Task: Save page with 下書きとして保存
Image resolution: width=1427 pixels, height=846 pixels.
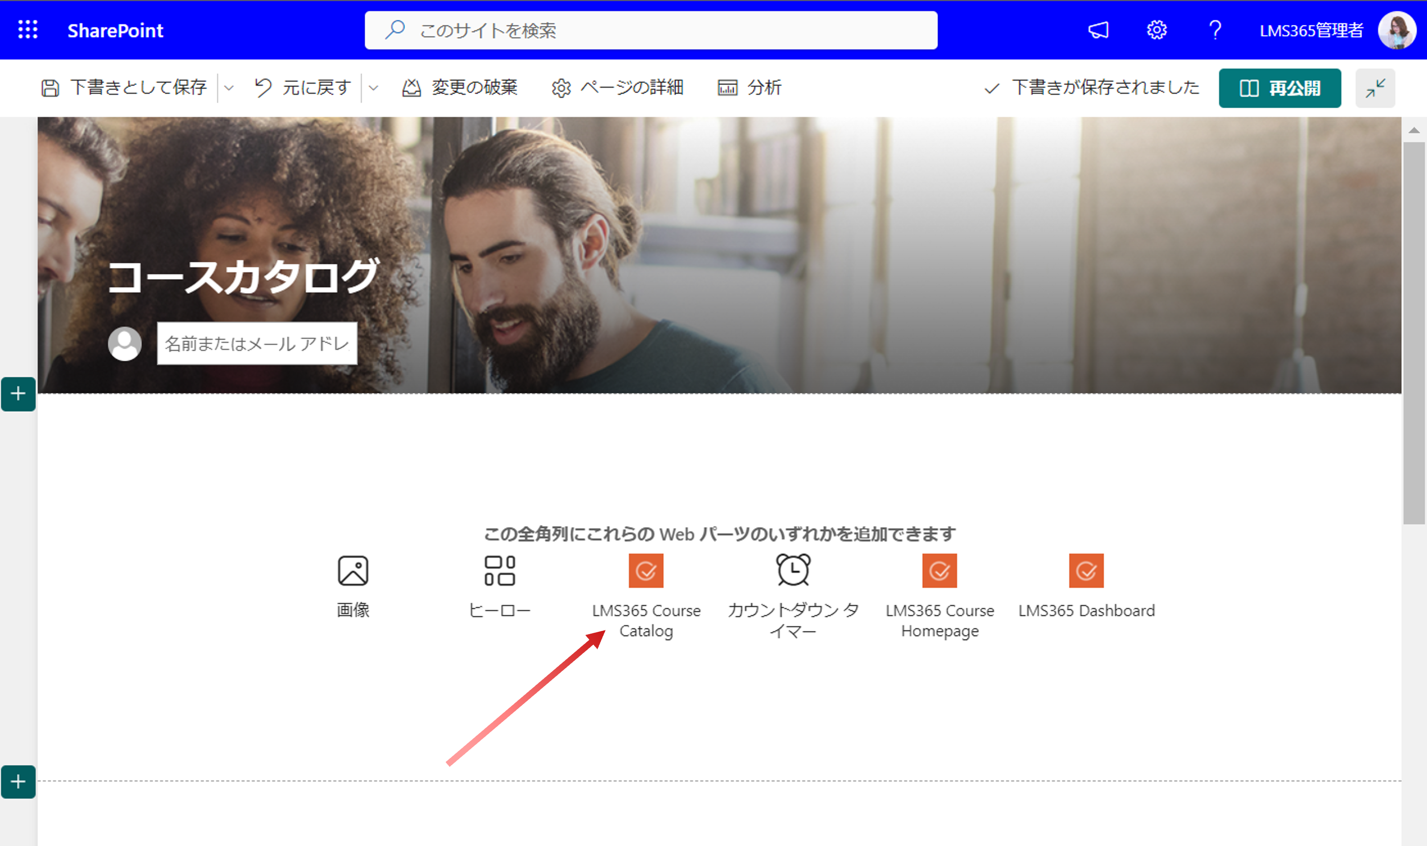Action: tap(124, 88)
